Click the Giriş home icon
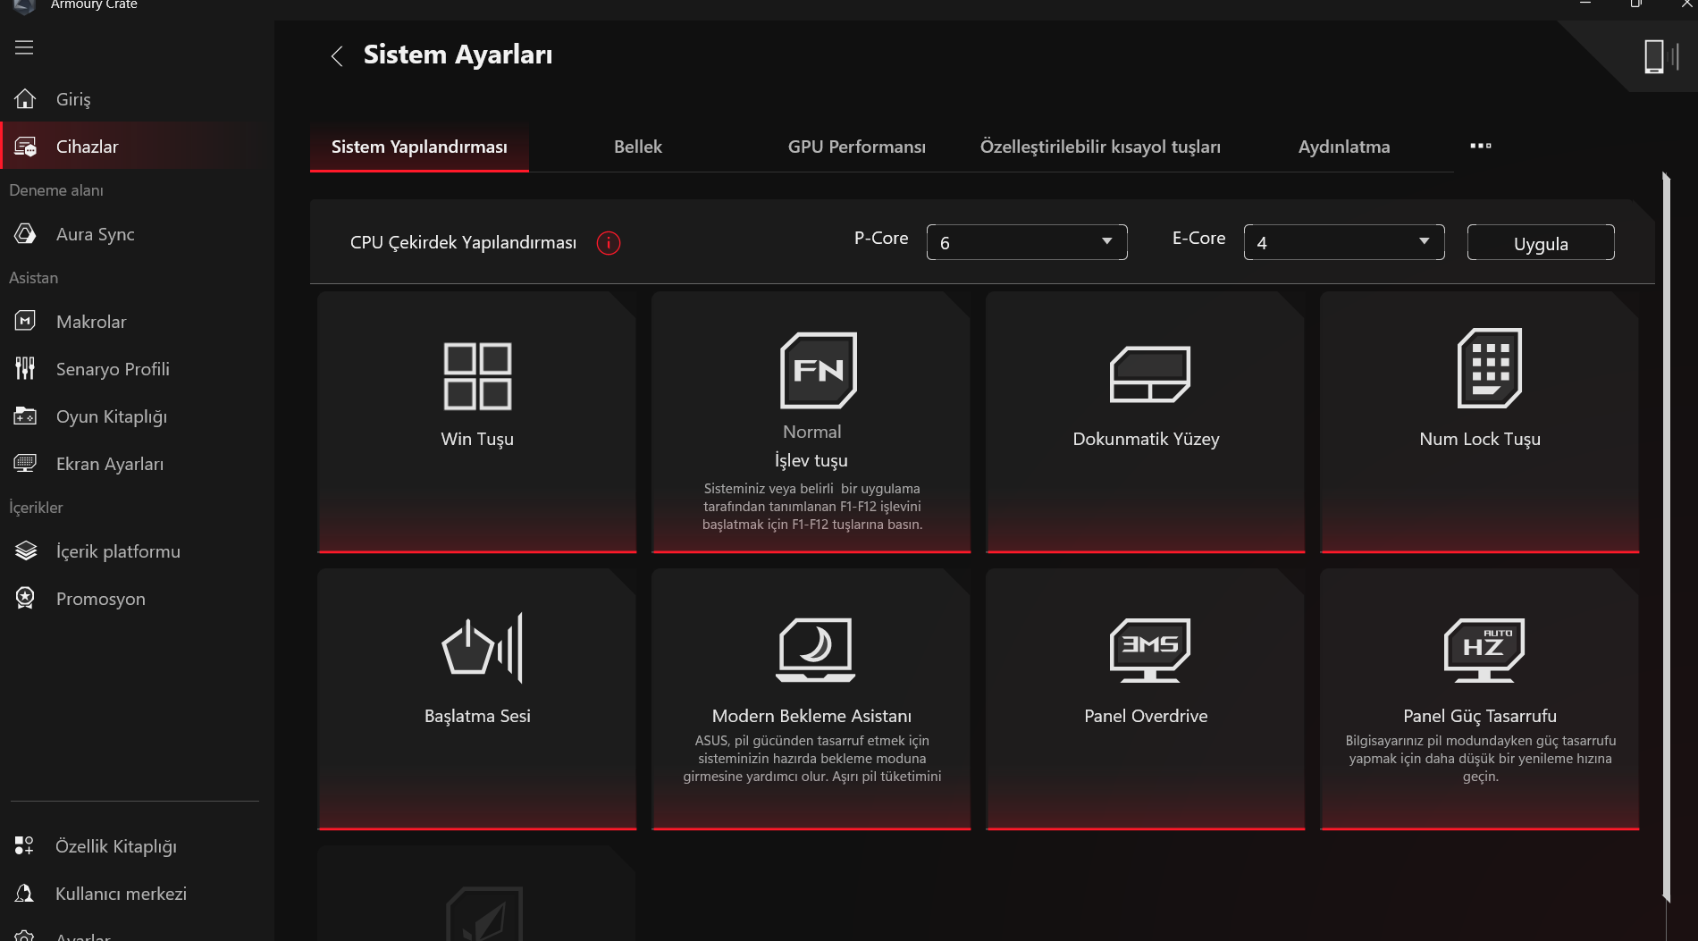The height and width of the screenshot is (941, 1698). point(25,98)
